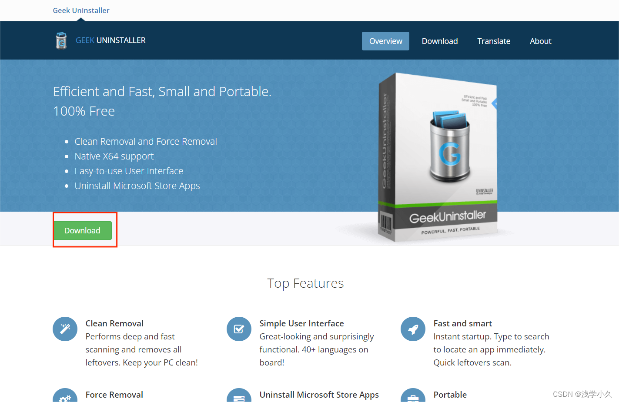Screen dimensions: 619x402
Task: Click the GeekUninstaller product box image
Action: (x=438, y=157)
